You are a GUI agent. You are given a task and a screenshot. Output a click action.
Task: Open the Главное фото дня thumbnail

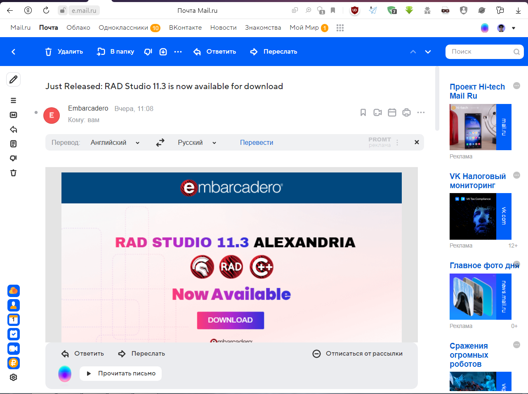[481, 297]
